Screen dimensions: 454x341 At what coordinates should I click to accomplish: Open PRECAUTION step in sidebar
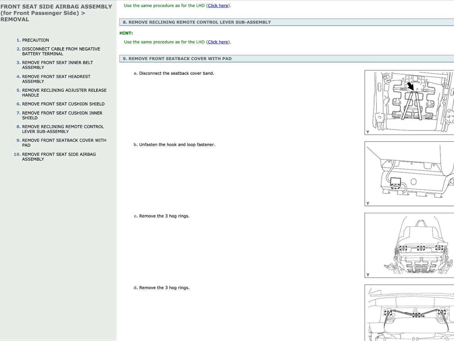click(35, 40)
